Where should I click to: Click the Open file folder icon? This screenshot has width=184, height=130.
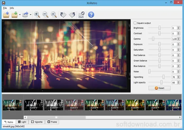6,15
